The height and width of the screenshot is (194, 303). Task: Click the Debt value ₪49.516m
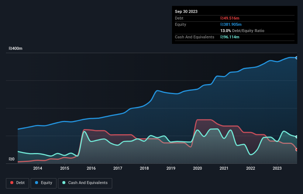230,18
